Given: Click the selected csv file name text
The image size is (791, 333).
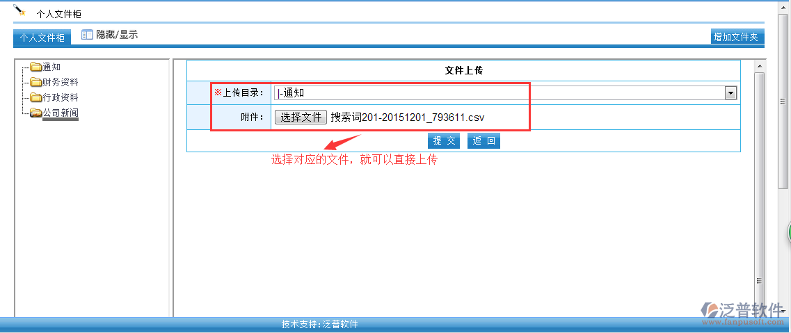Looking at the screenshot, I should click(x=408, y=117).
